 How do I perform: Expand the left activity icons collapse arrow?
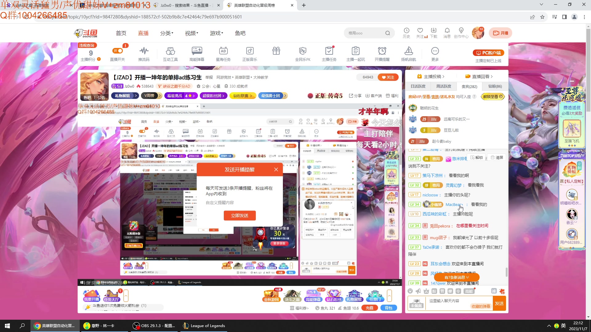point(126,296)
